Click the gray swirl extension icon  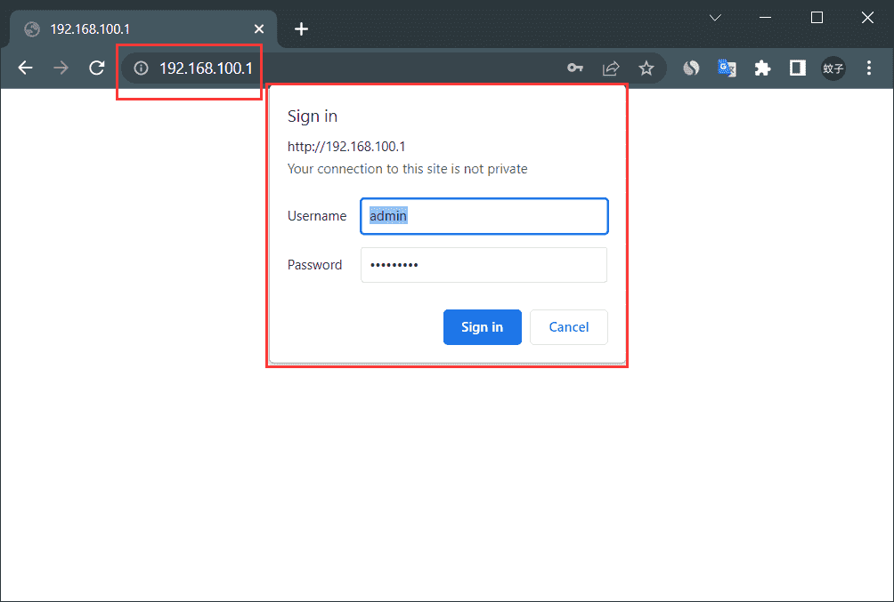click(x=691, y=68)
